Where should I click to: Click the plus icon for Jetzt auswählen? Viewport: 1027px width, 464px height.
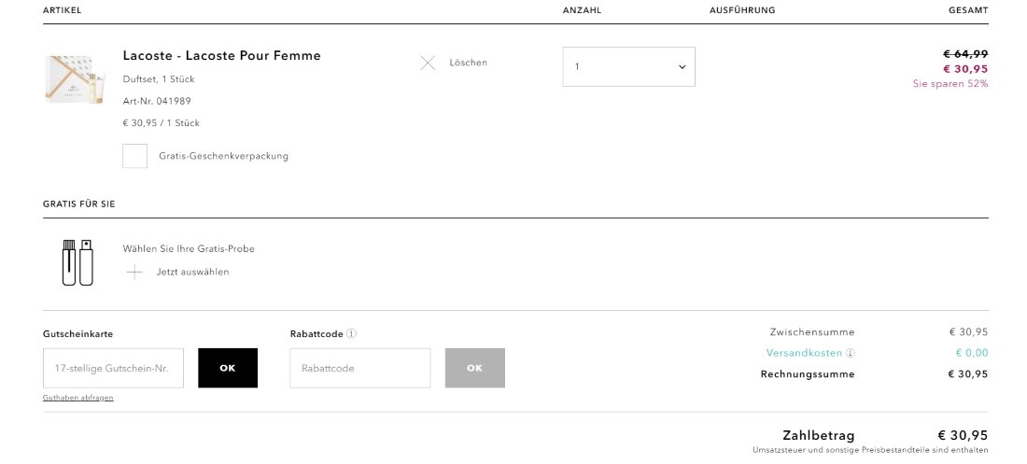[134, 272]
